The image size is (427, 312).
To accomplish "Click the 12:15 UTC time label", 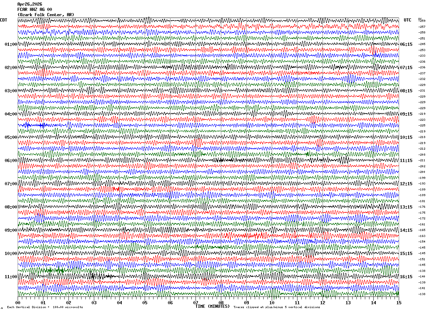I will pos(406,184).
